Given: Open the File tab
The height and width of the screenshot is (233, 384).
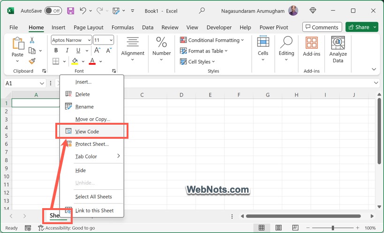Looking at the screenshot, I should [x=14, y=27].
